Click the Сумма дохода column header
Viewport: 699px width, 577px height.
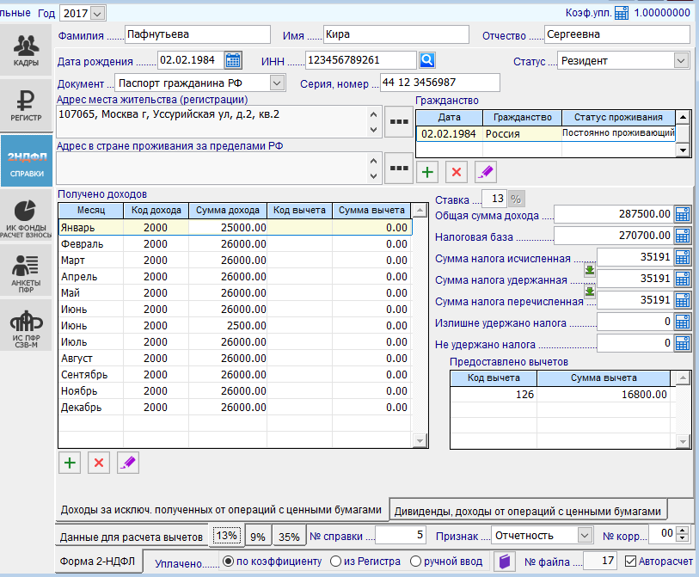(227, 210)
